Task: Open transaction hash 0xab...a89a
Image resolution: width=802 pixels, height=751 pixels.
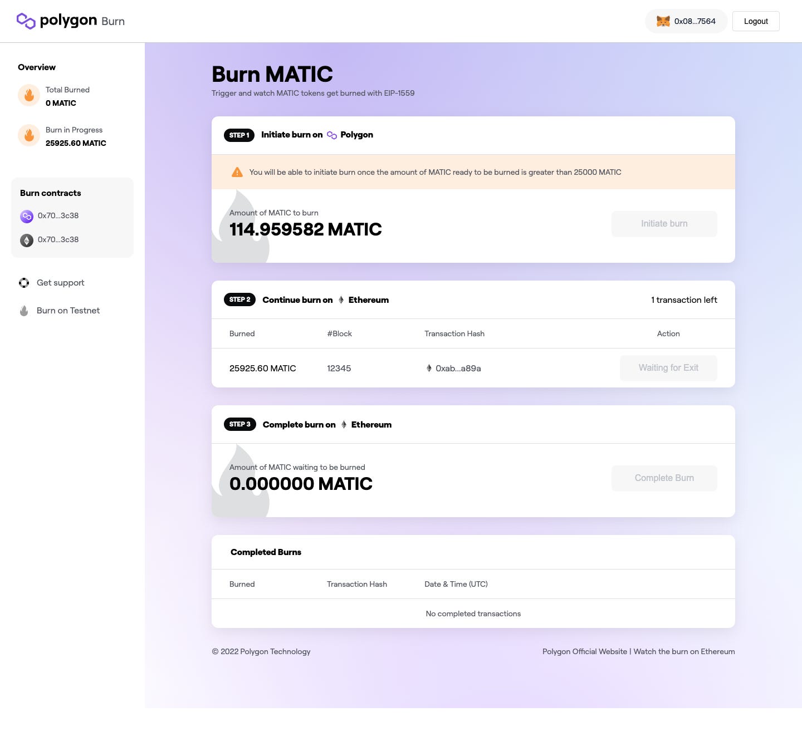Action: click(x=458, y=368)
